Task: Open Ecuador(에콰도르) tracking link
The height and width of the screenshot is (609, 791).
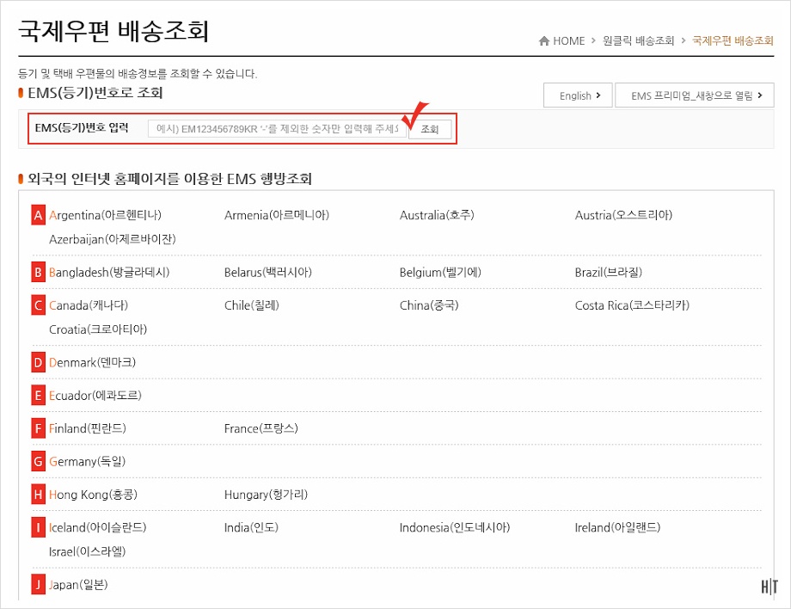Action: pos(95,396)
